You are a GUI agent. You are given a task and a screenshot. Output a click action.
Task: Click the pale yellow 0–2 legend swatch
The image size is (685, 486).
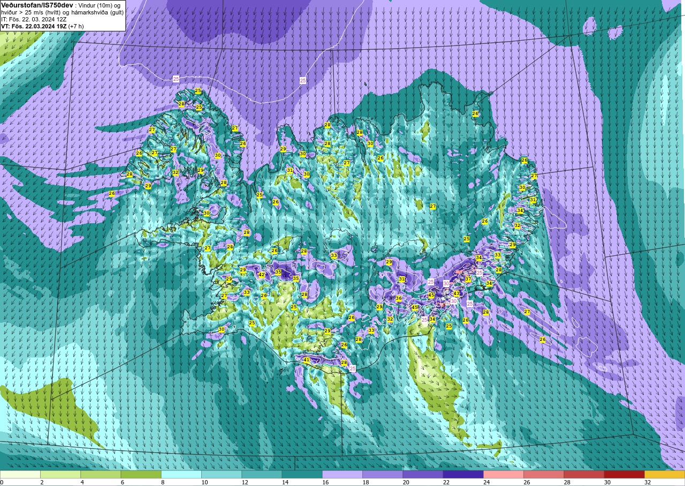(x=20, y=474)
